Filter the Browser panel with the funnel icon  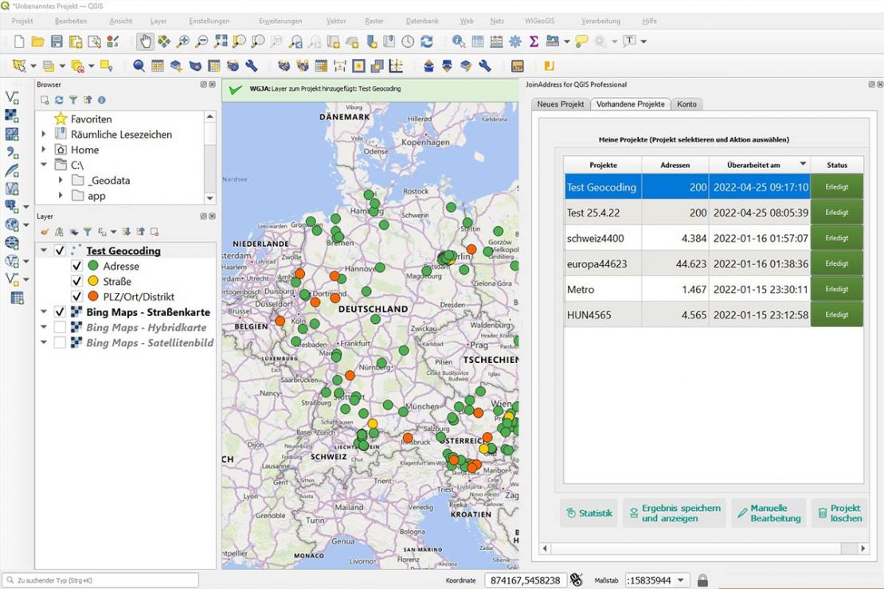pos(73,99)
